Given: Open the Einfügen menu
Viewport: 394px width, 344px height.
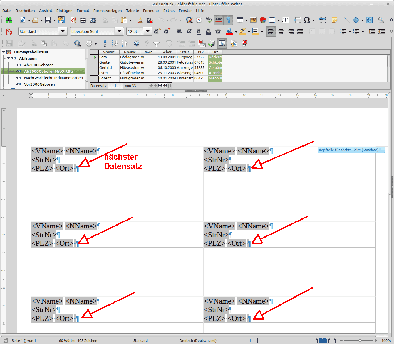Looking at the screenshot, I should coord(64,11).
